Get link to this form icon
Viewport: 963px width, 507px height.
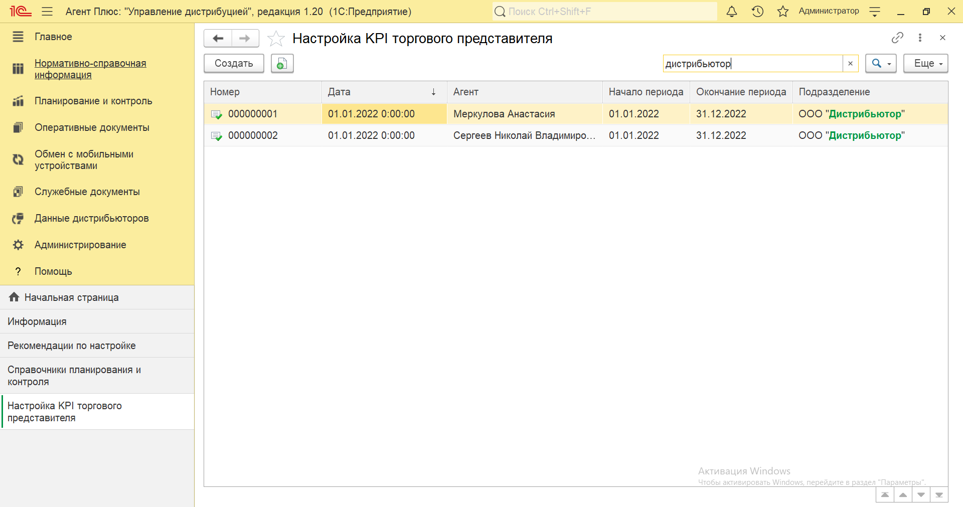[x=897, y=38]
